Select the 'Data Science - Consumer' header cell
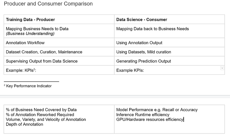The image size is (230, 138). [170, 19]
